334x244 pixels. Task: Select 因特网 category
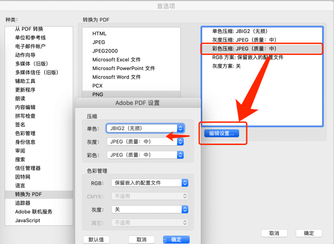[x=39, y=177]
